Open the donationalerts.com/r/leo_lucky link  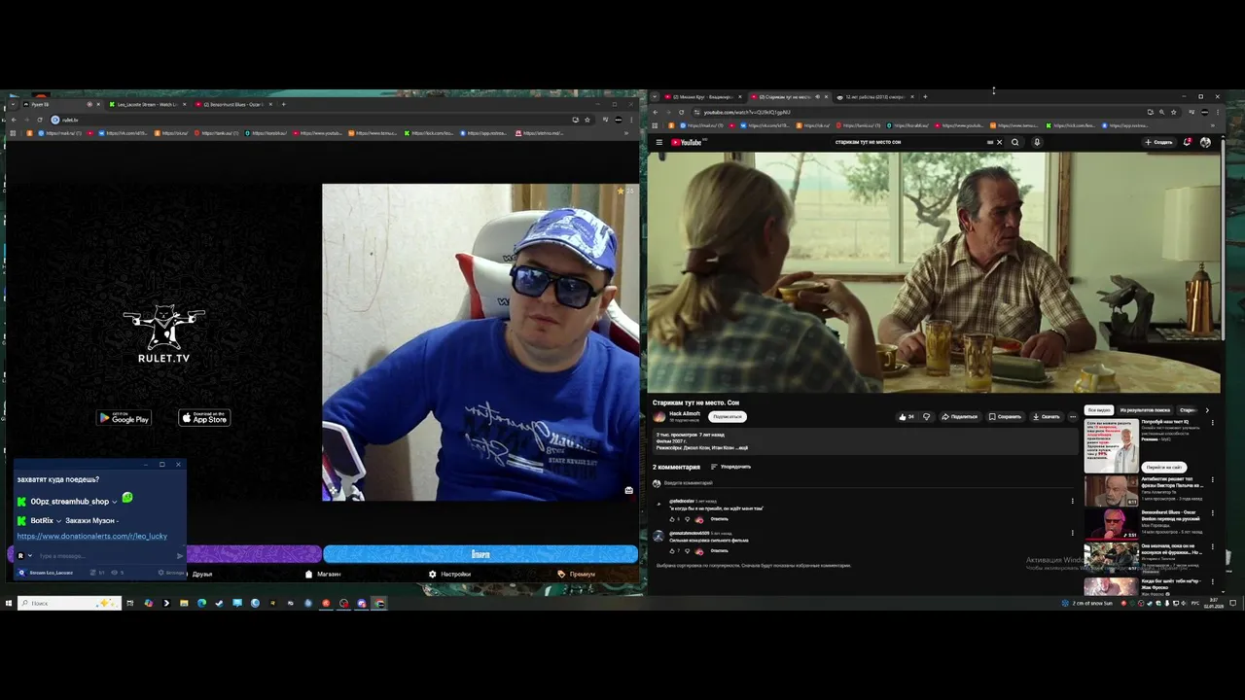coord(91,536)
